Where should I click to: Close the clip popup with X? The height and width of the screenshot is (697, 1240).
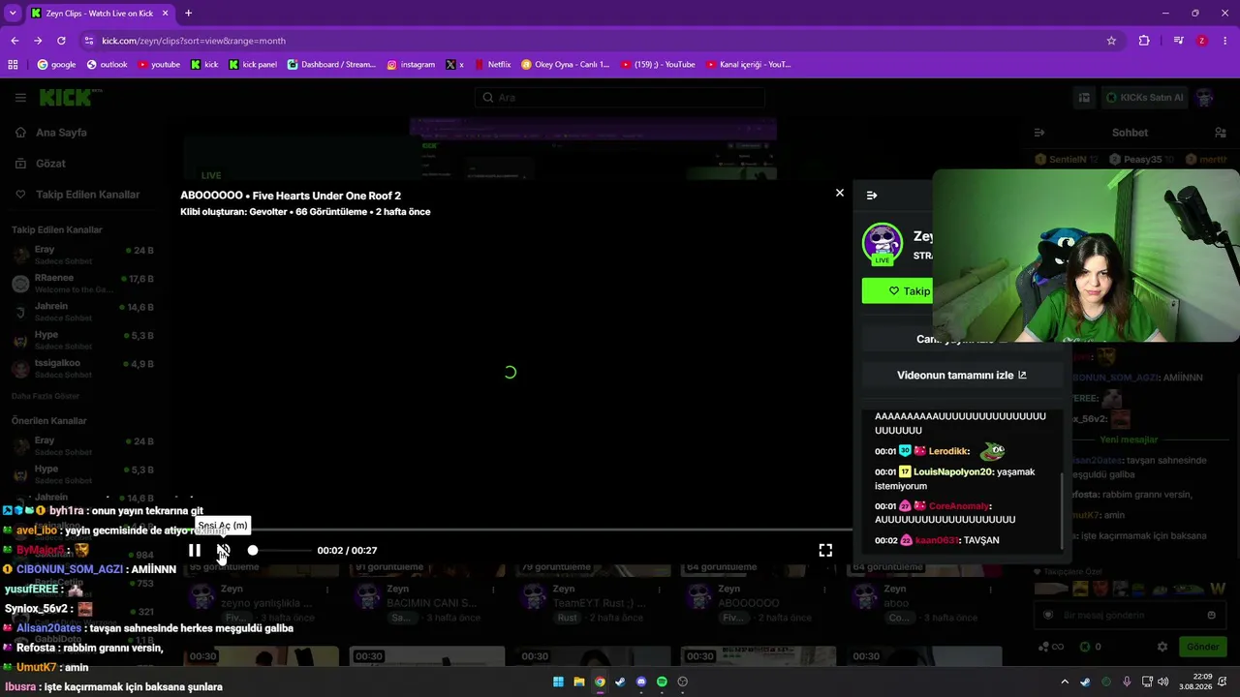click(x=840, y=193)
